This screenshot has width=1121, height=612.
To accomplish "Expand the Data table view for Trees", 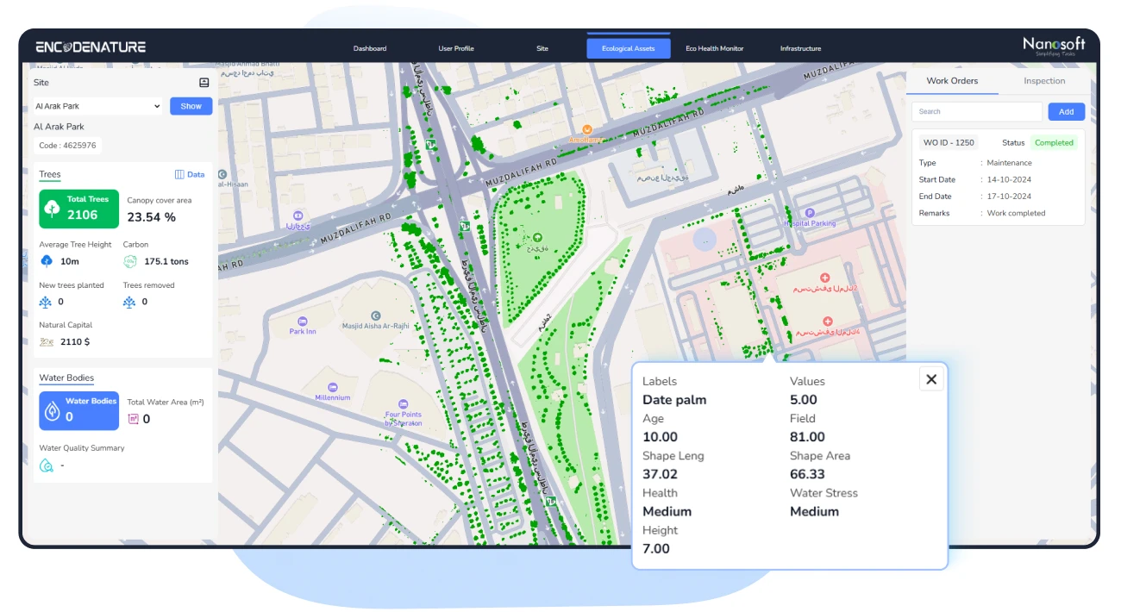I will pyautogui.click(x=190, y=174).
